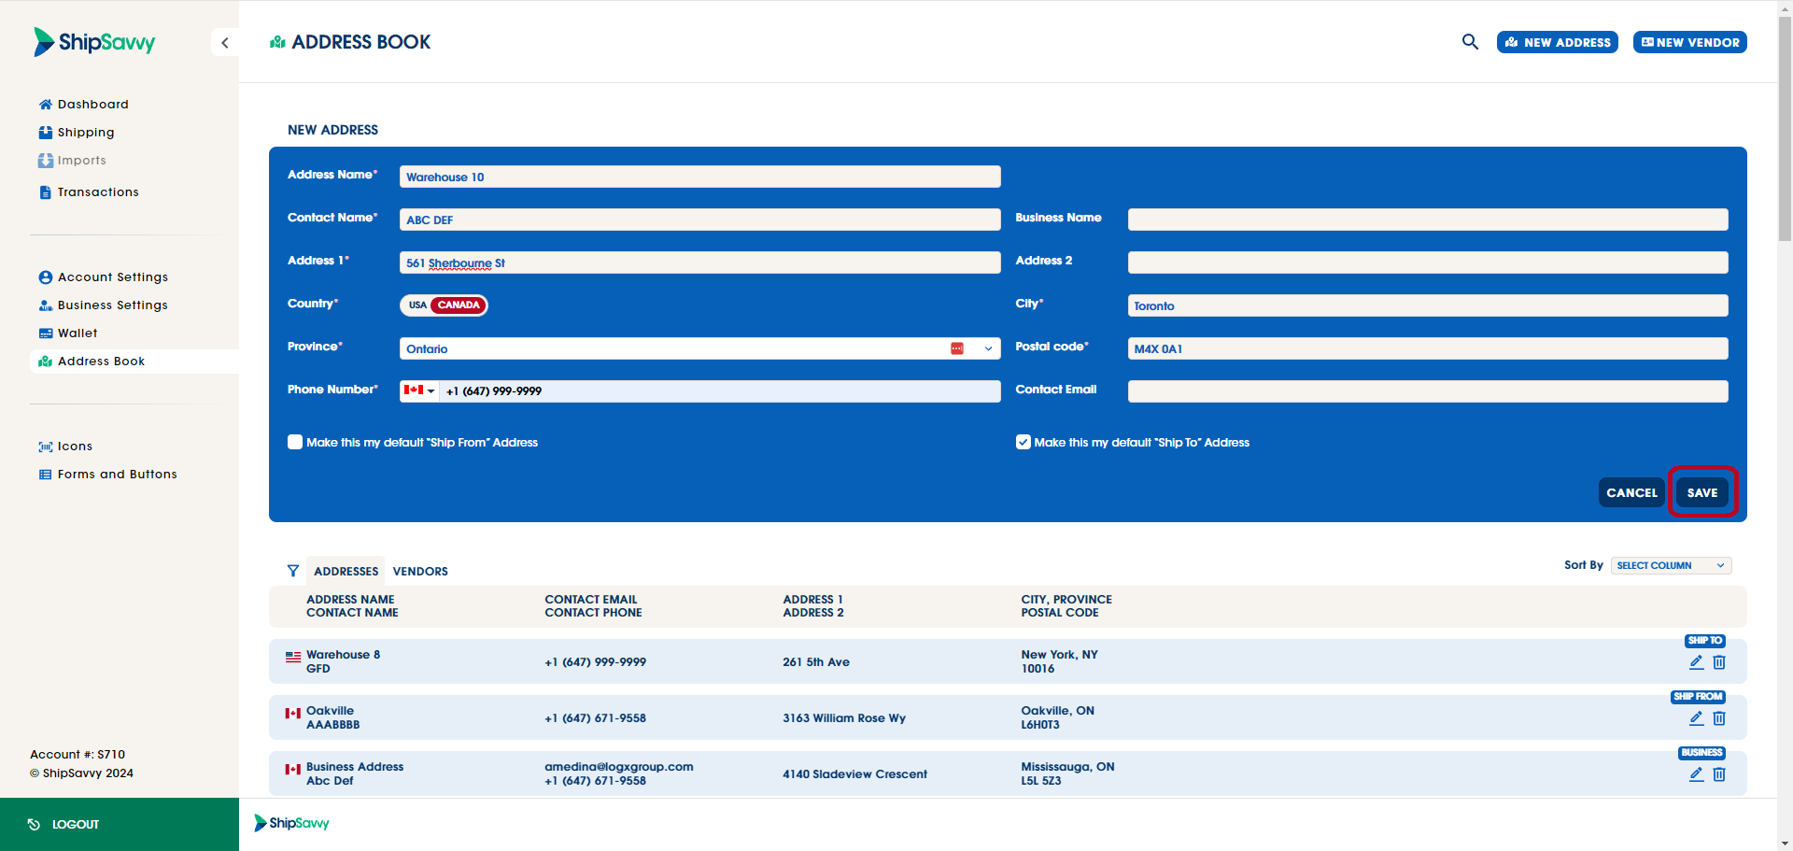Open the Province dropdown

tap(700, 348)
